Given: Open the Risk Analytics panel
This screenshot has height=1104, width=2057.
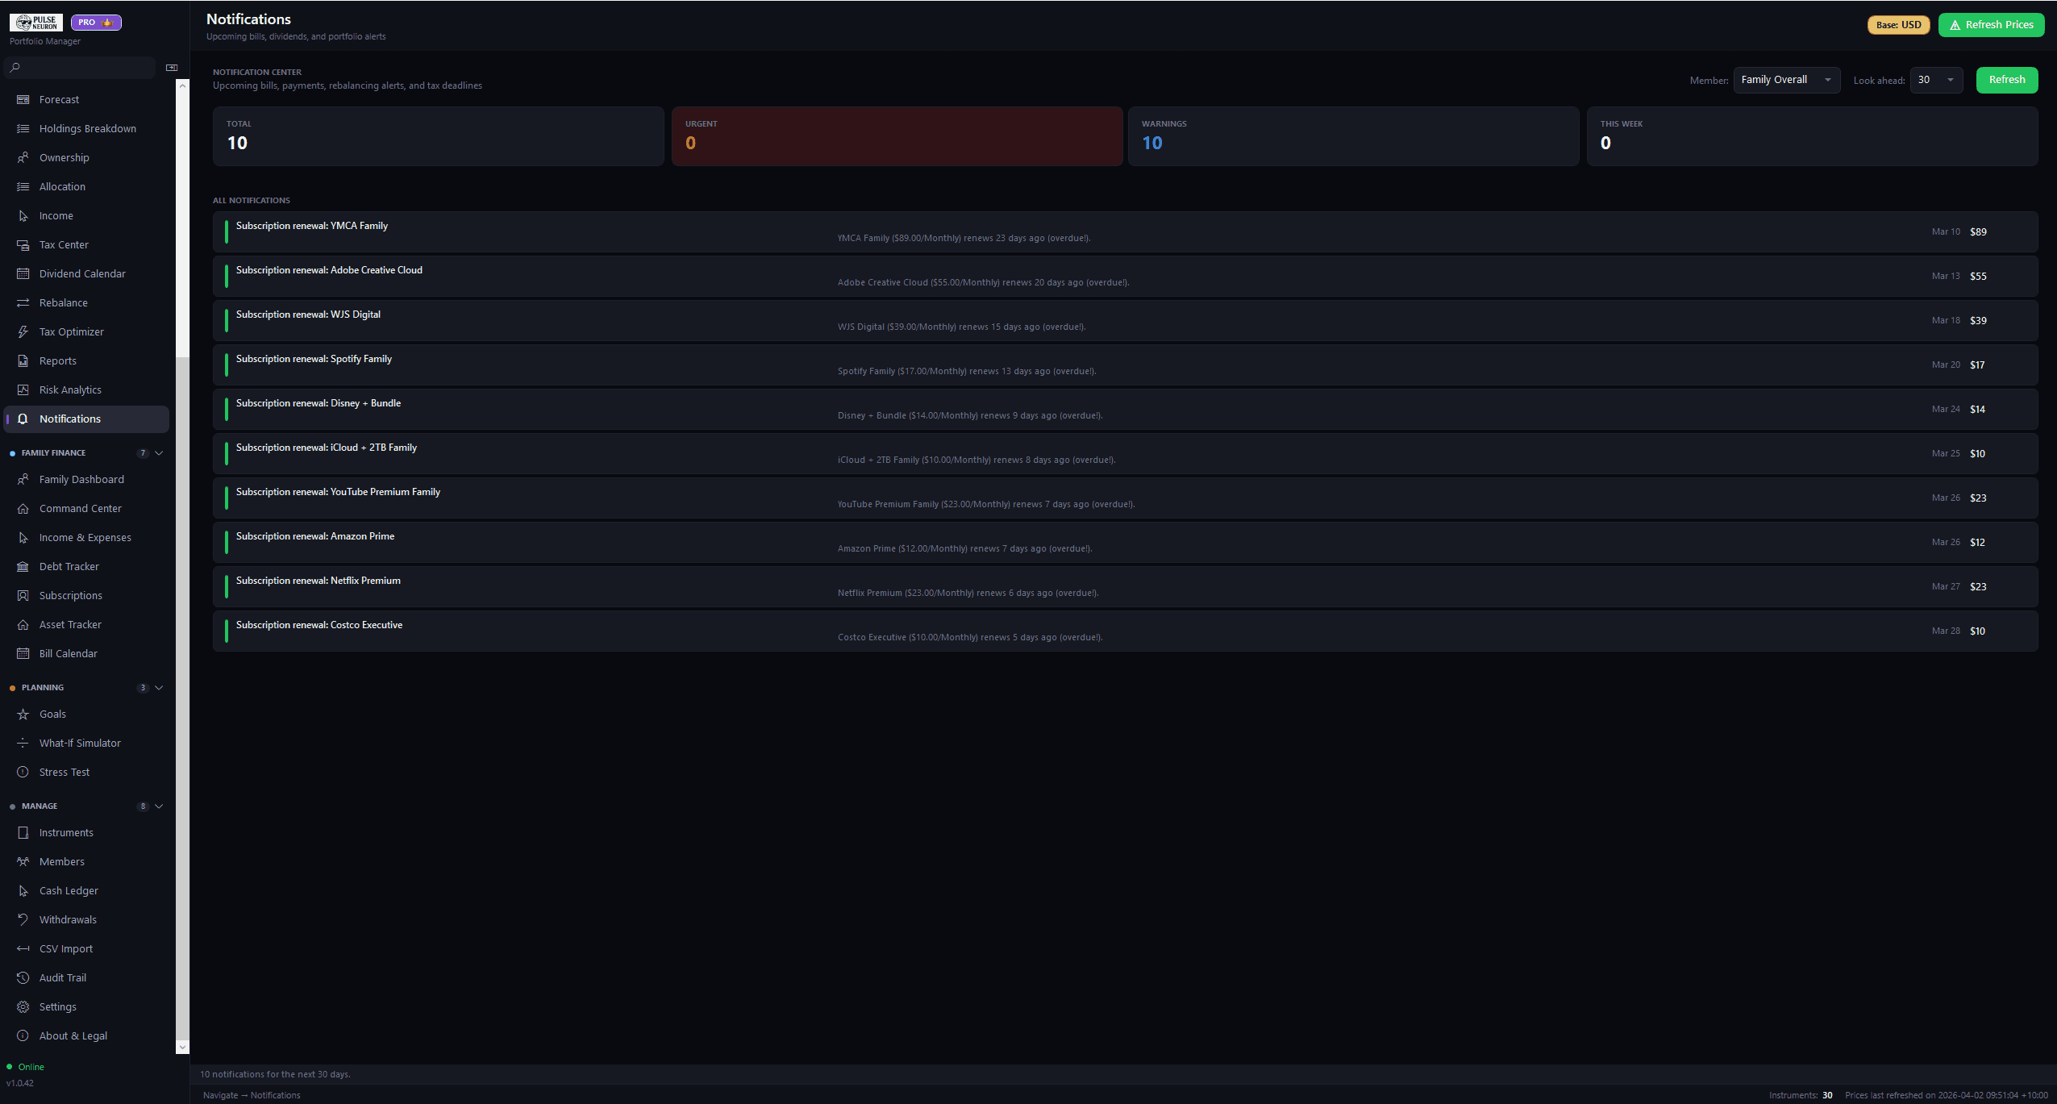Looking at the screenshot, I should pos(71,390).
